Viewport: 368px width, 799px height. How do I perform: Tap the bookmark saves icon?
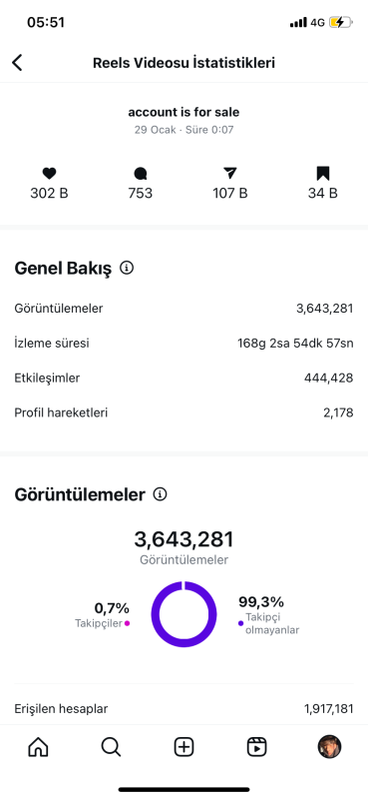pos(323,174)
